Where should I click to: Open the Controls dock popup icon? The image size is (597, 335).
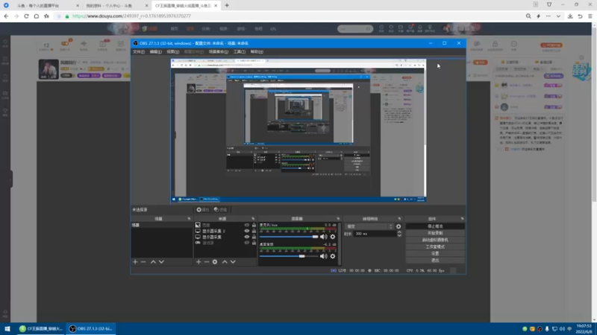[462, 219]
